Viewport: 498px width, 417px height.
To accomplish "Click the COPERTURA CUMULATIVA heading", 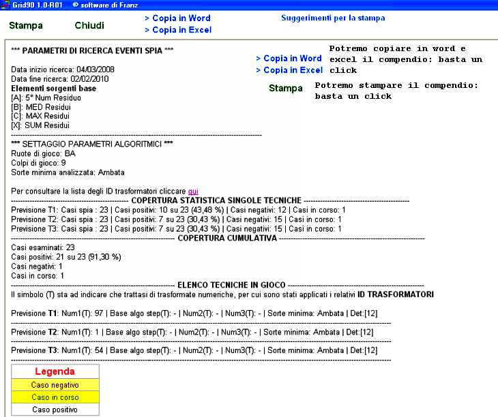I will click(227, 238).
